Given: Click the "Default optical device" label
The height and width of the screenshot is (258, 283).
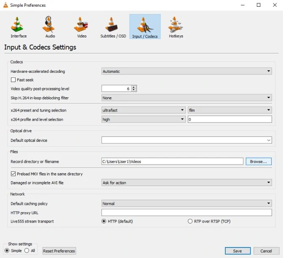Looking at the screenshot, I should click(x=29, y=140).
